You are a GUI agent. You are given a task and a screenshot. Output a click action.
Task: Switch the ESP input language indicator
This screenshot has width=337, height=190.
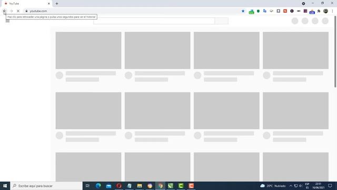307,186
